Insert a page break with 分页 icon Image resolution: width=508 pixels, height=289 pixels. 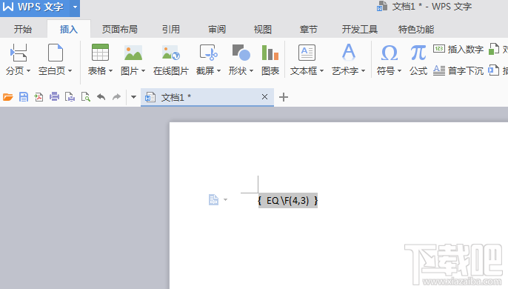[19, 53]
